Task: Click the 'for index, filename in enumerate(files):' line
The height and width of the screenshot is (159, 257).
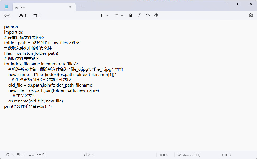Action: [x=41, y=64]
